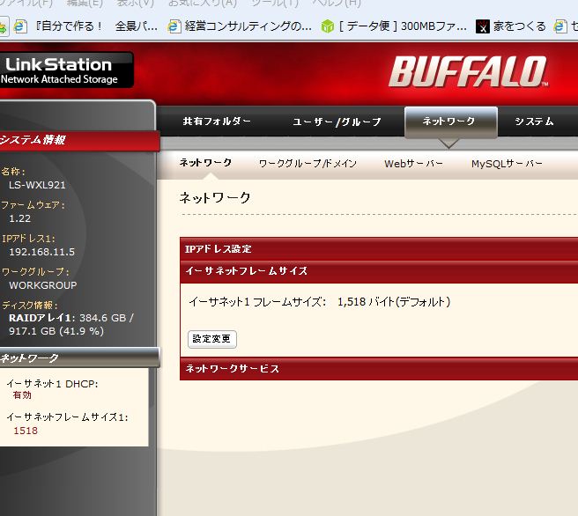Click the システム情報 panel header

(80, 140)
